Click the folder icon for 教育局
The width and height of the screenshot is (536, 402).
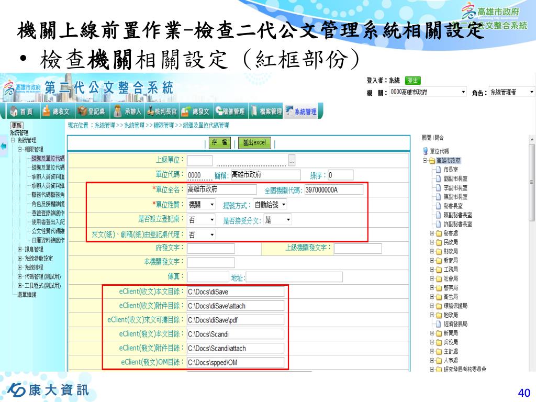439,261
